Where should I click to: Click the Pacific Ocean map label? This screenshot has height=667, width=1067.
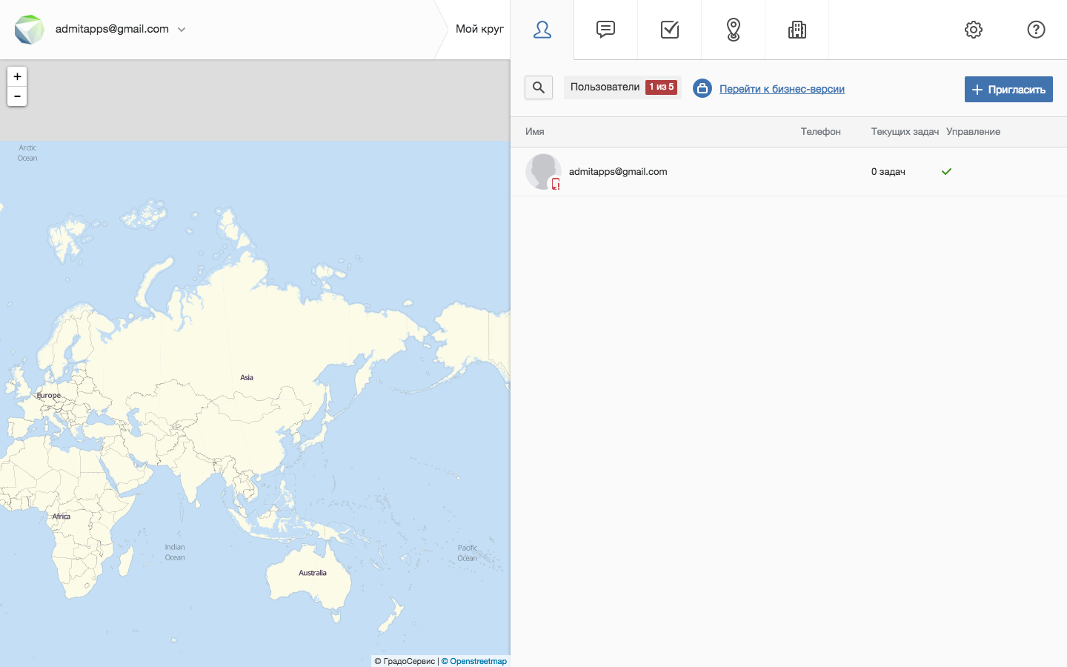tap(468, 553)
